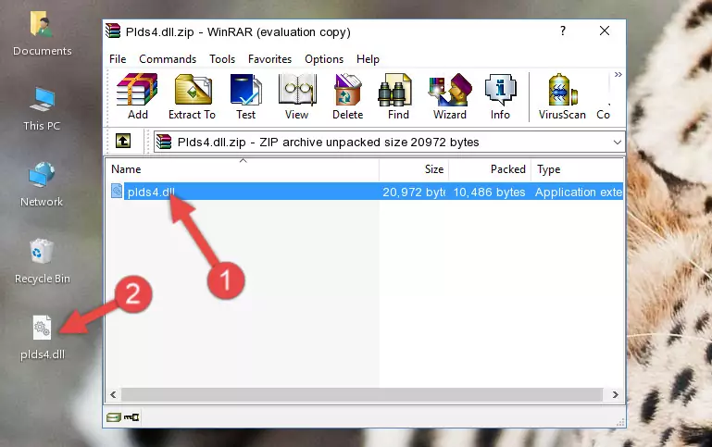Select the Documents desktop icon
Screen dimensions: 712x447
pos(42,34)
